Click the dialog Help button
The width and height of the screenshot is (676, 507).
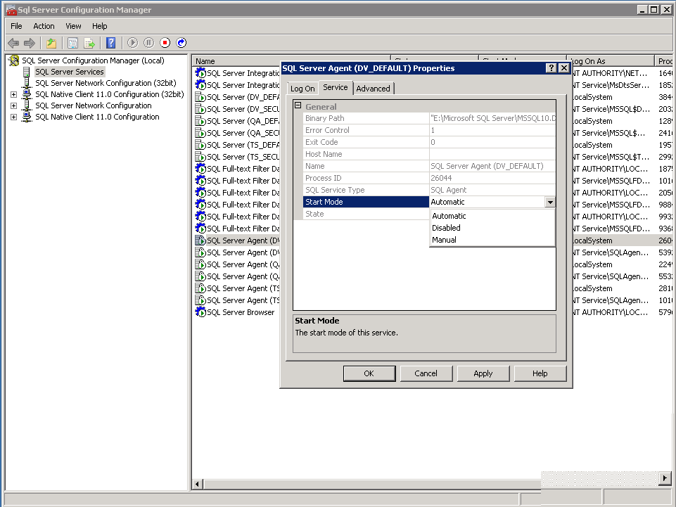pos(540,373)
